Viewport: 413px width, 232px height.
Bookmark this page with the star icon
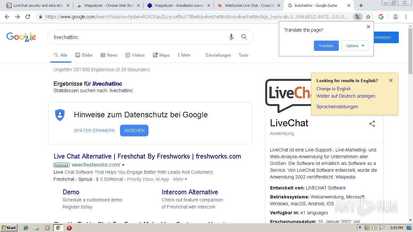pos(368,17)
